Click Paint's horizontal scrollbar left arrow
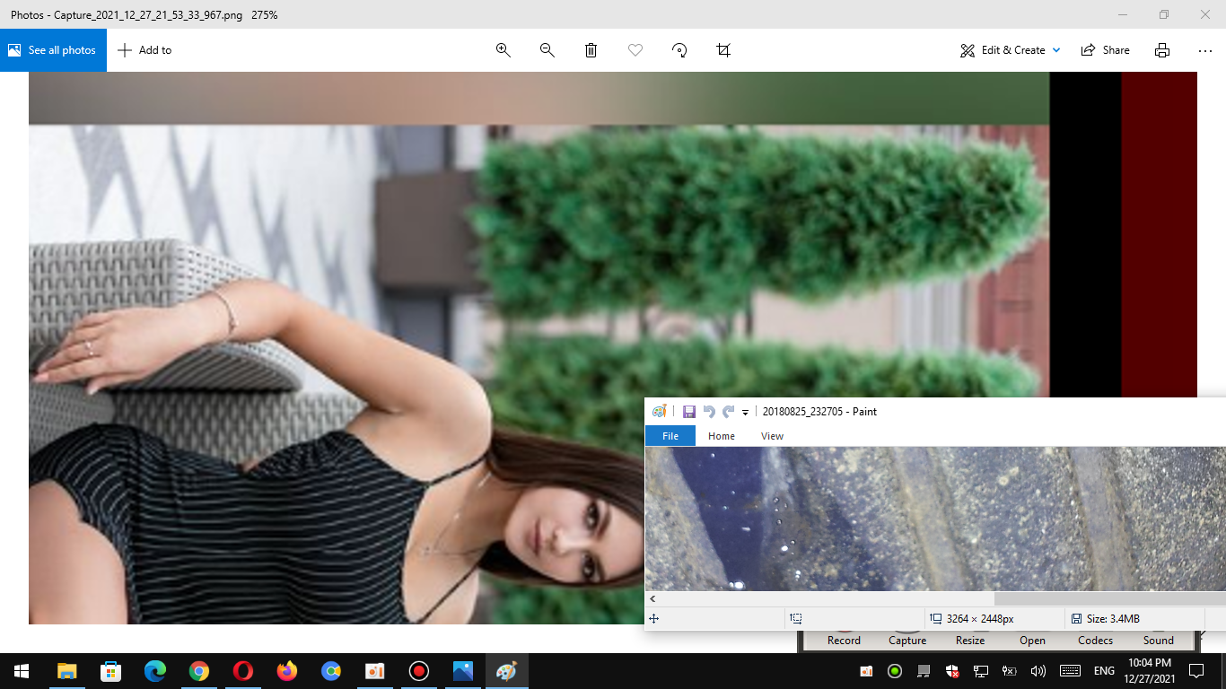Screen dimensions: 1226x689 click(652, 598)
